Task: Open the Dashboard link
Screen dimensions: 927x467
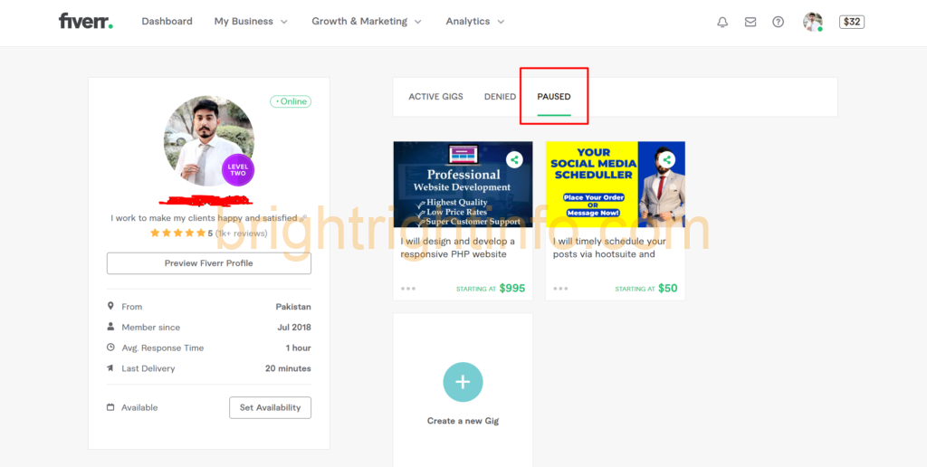Action: coord(167,22)
